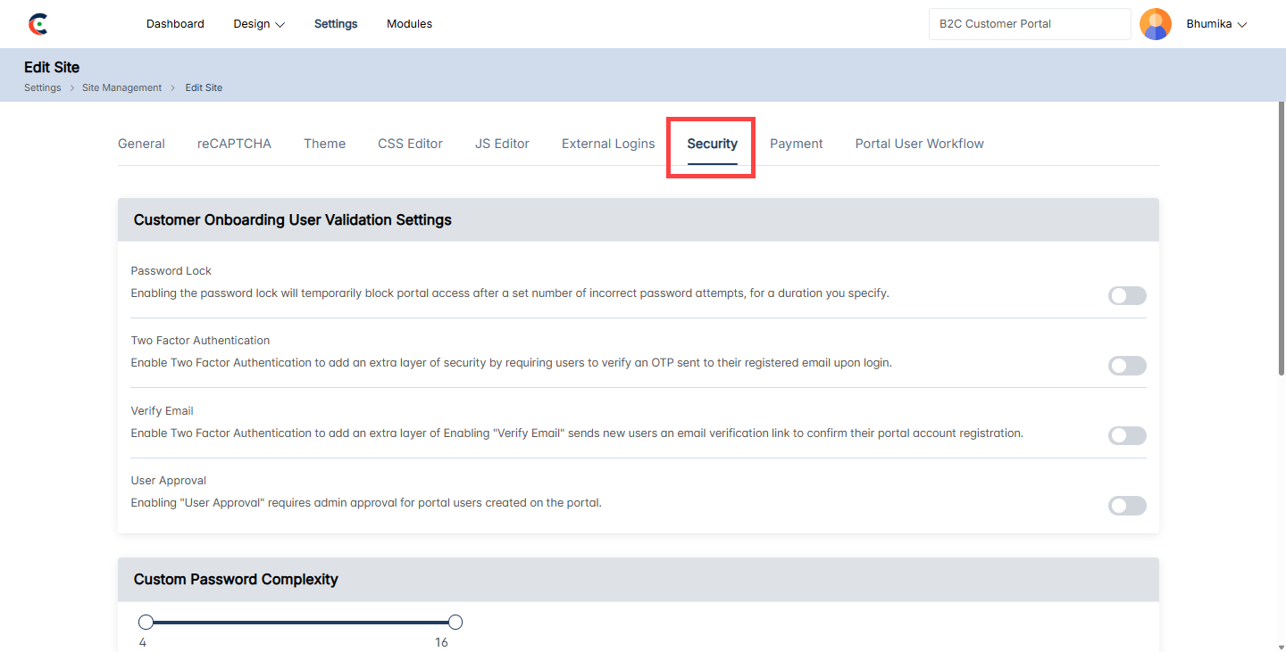The height and width of the screenshot is (652, 1286).
Task: Open the Portal User Workflow tab
Action: pos(919,144)
